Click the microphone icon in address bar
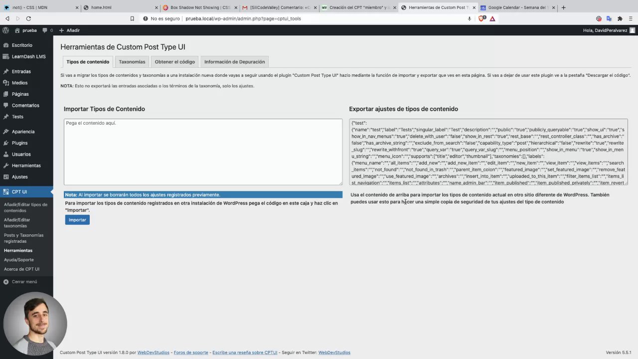Viewport: 638px width, 359px height. click(470, 18)
